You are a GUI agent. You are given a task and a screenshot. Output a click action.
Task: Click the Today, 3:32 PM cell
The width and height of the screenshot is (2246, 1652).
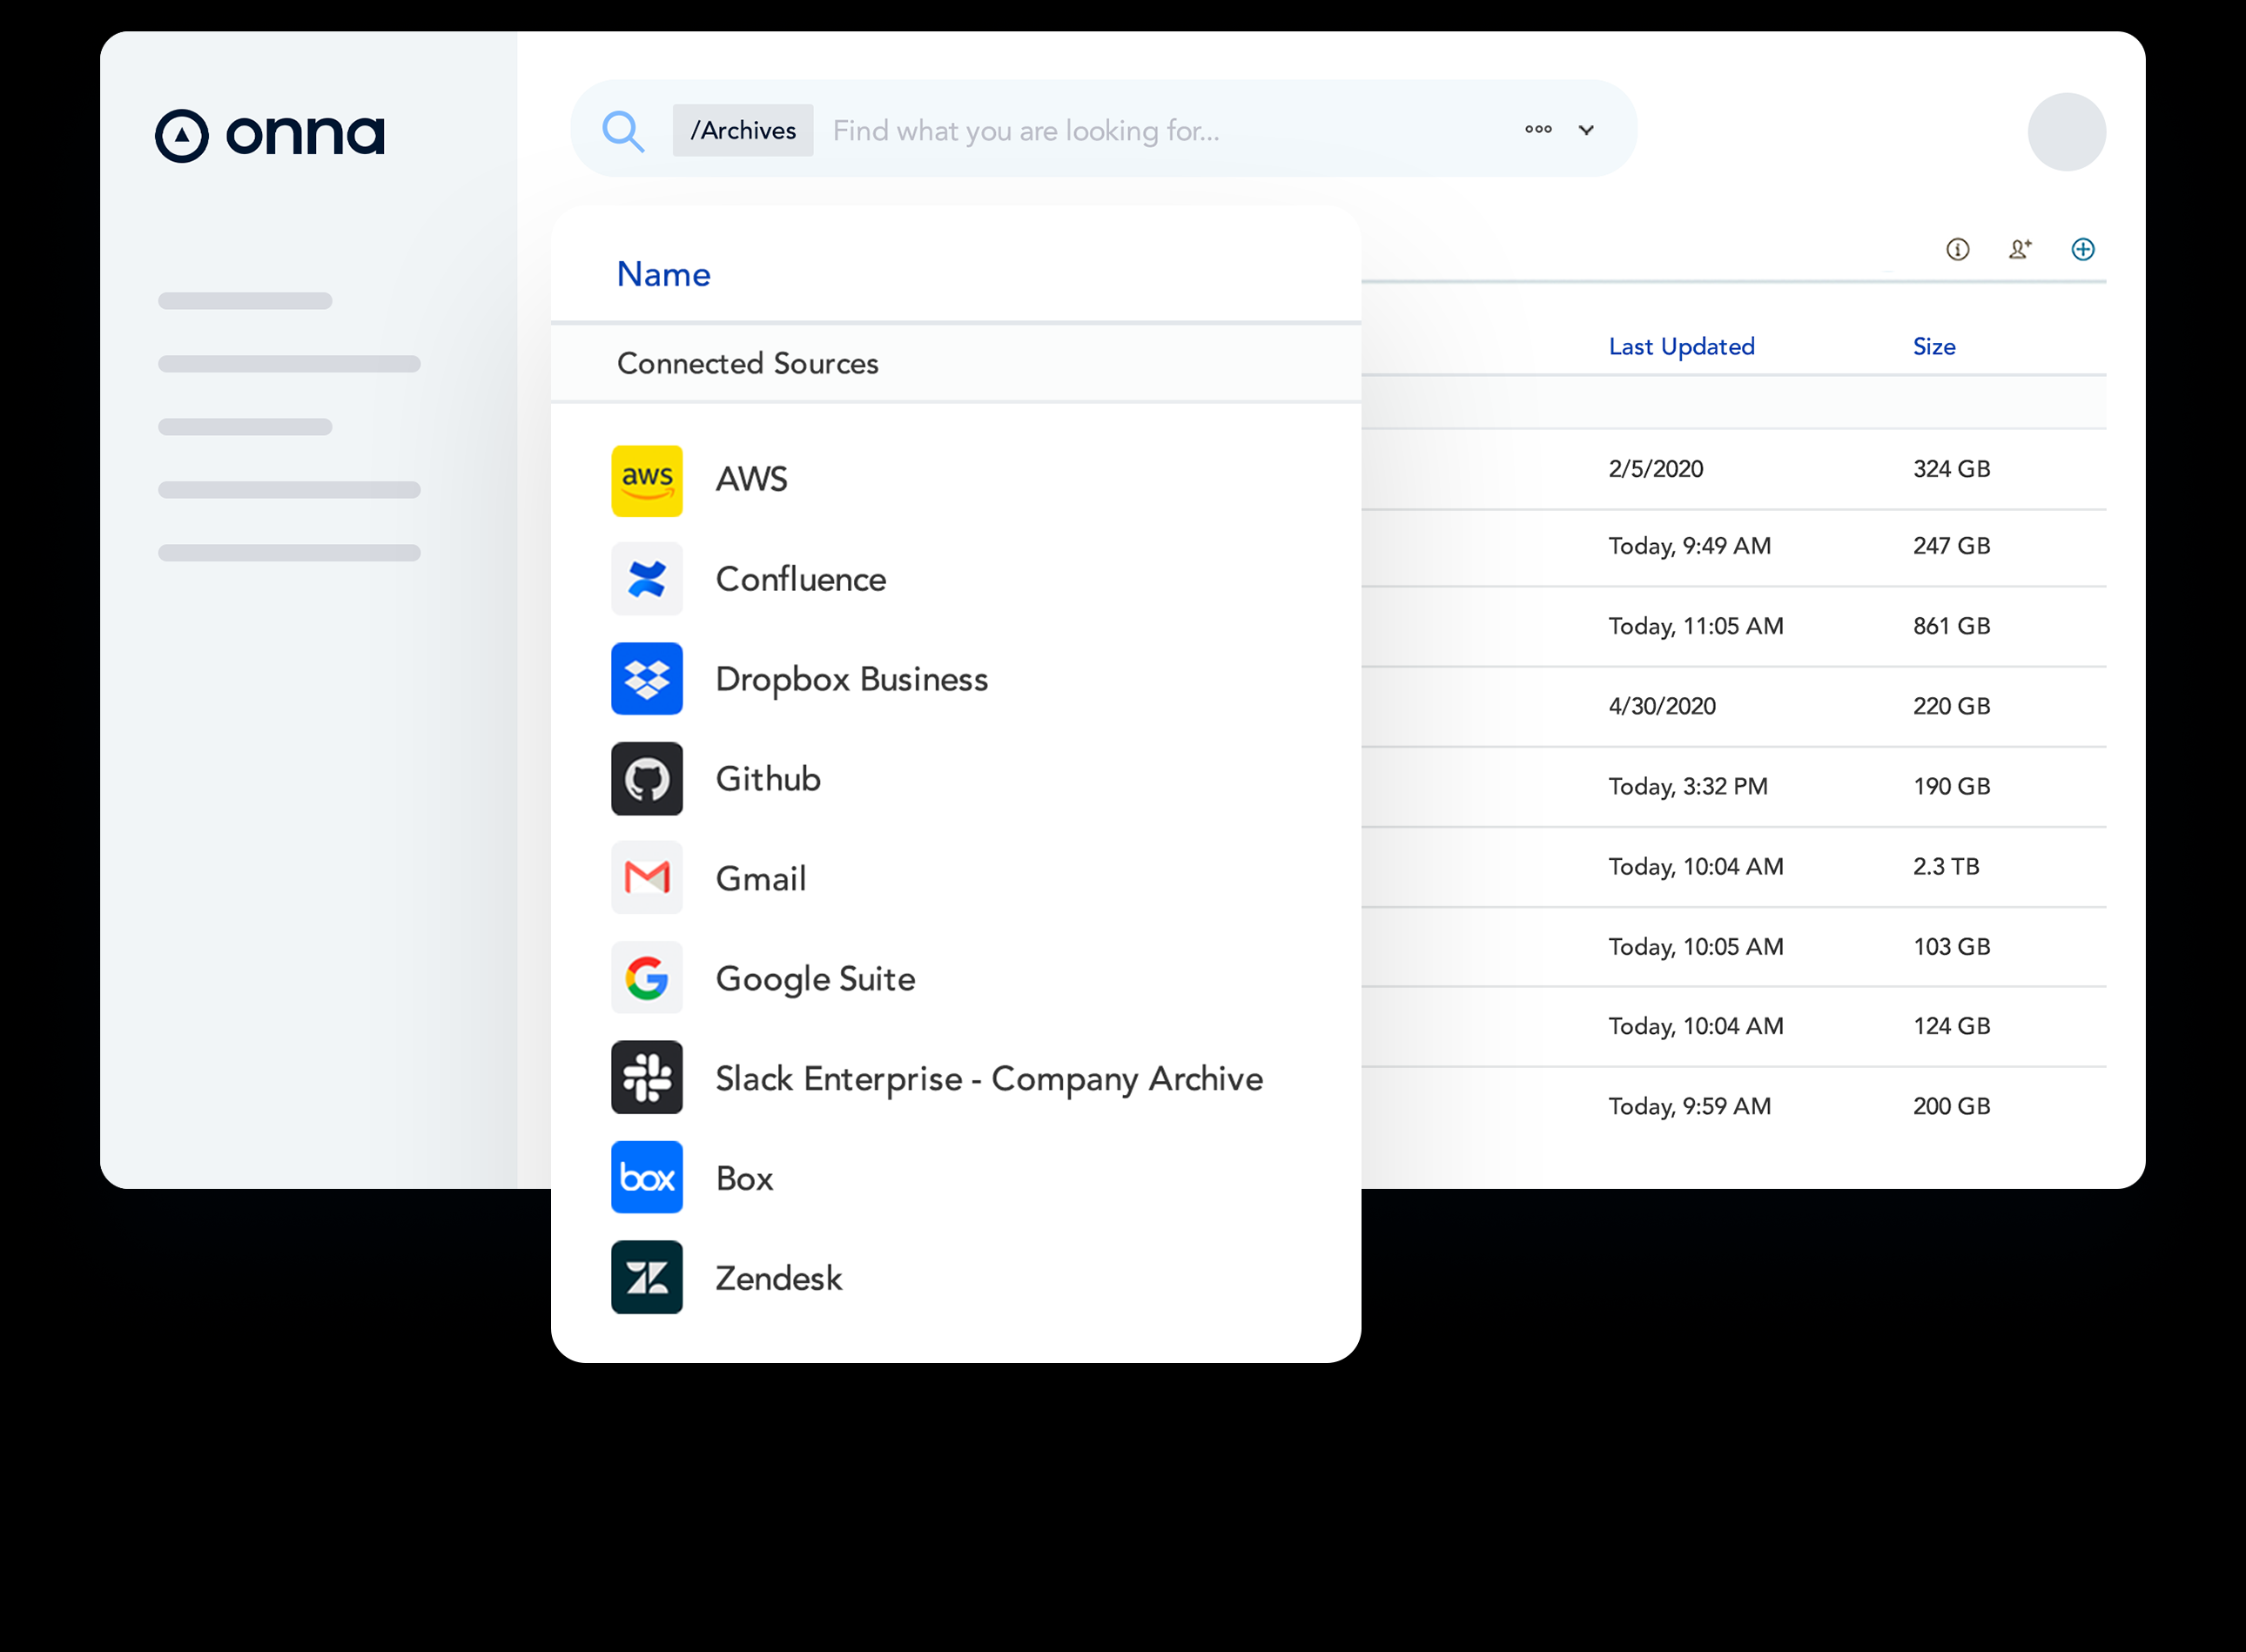[x=1688, y=786]
